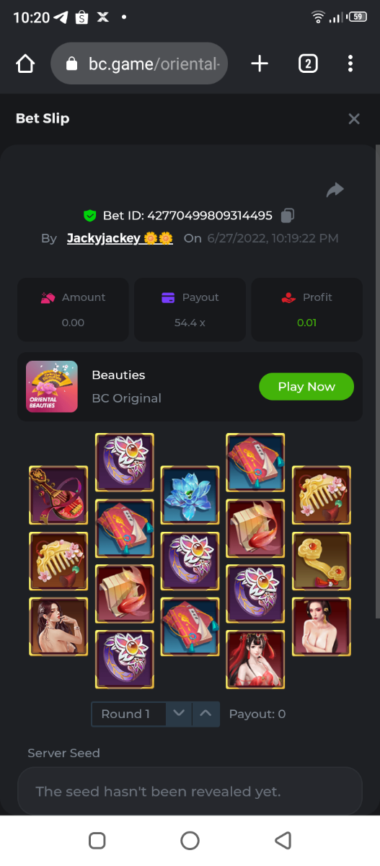This screenshot has width=380, height=866.
Task: Go to previous round with up chevron
Action: click(x=206, y=714)
